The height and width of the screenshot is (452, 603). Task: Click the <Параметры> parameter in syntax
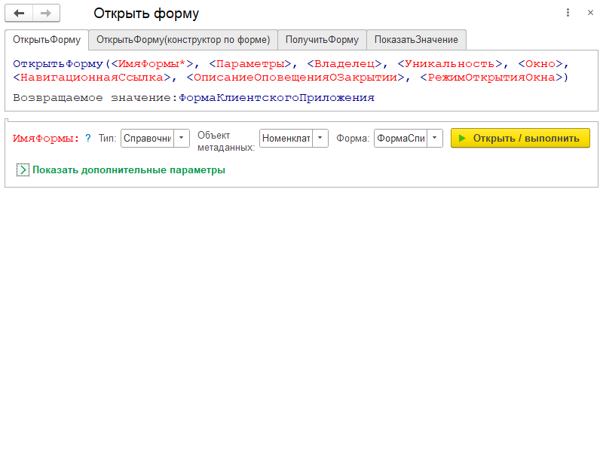(250, 64)
